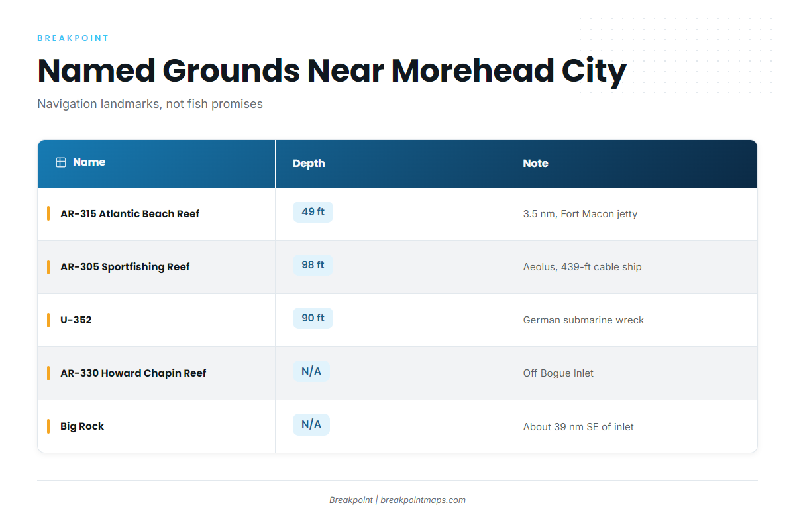Screen dimensions: 795x523
Task: Click the title Named Grounds Near Morehead City
Action: (332, 71)
